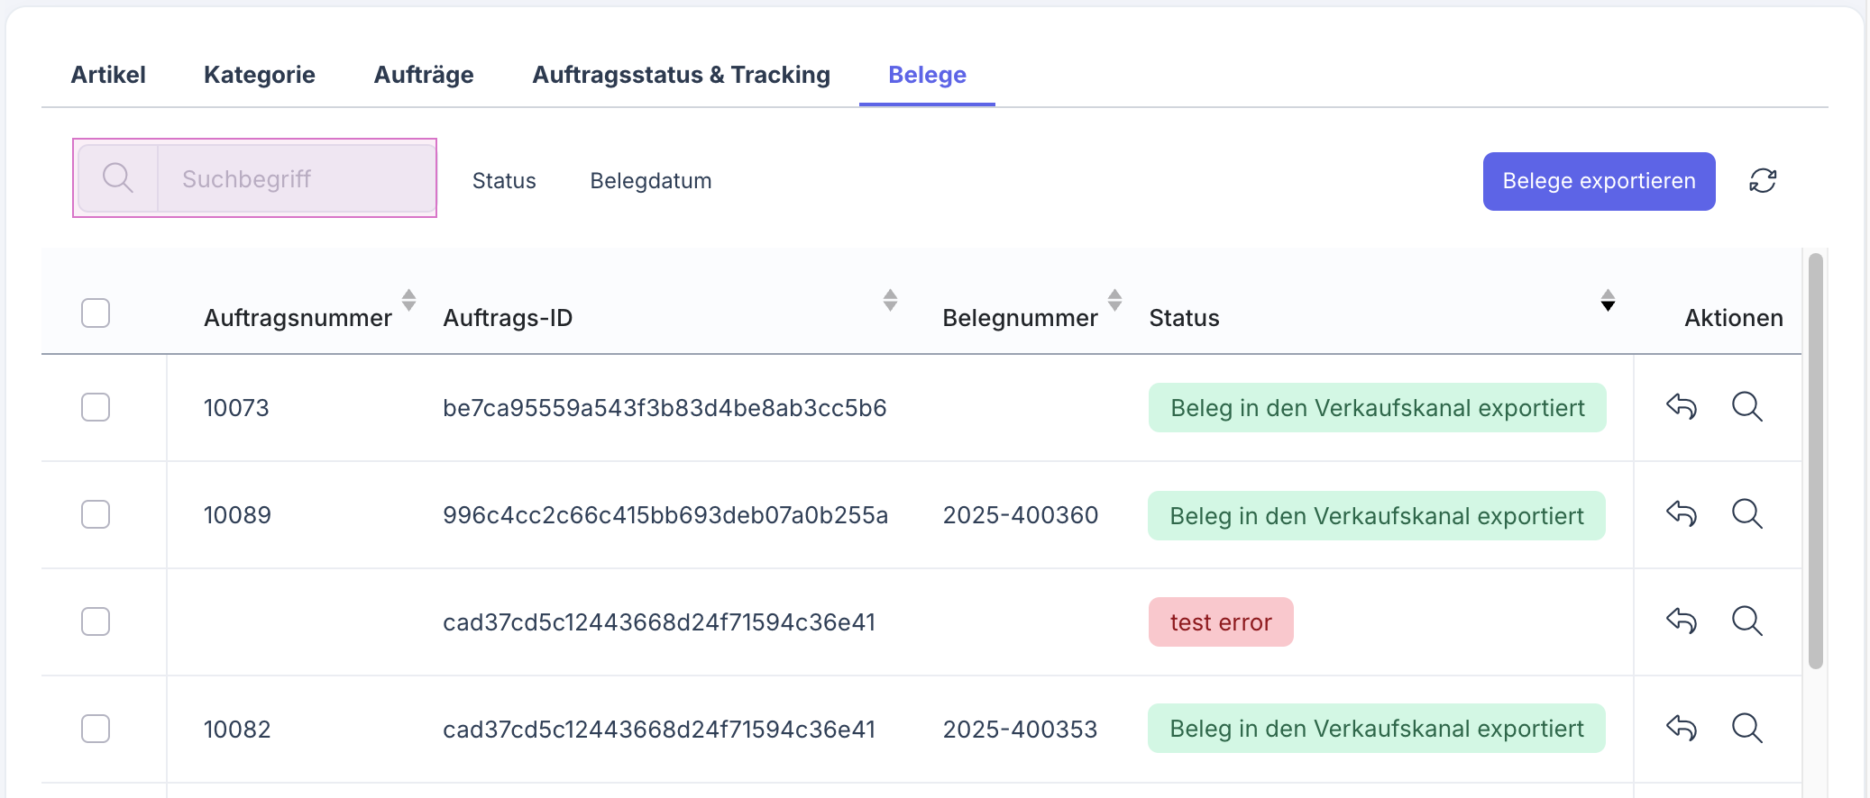The image size is (1870, 798).
Task: Click the Belege exportieren button
Action: [1599, 181]
